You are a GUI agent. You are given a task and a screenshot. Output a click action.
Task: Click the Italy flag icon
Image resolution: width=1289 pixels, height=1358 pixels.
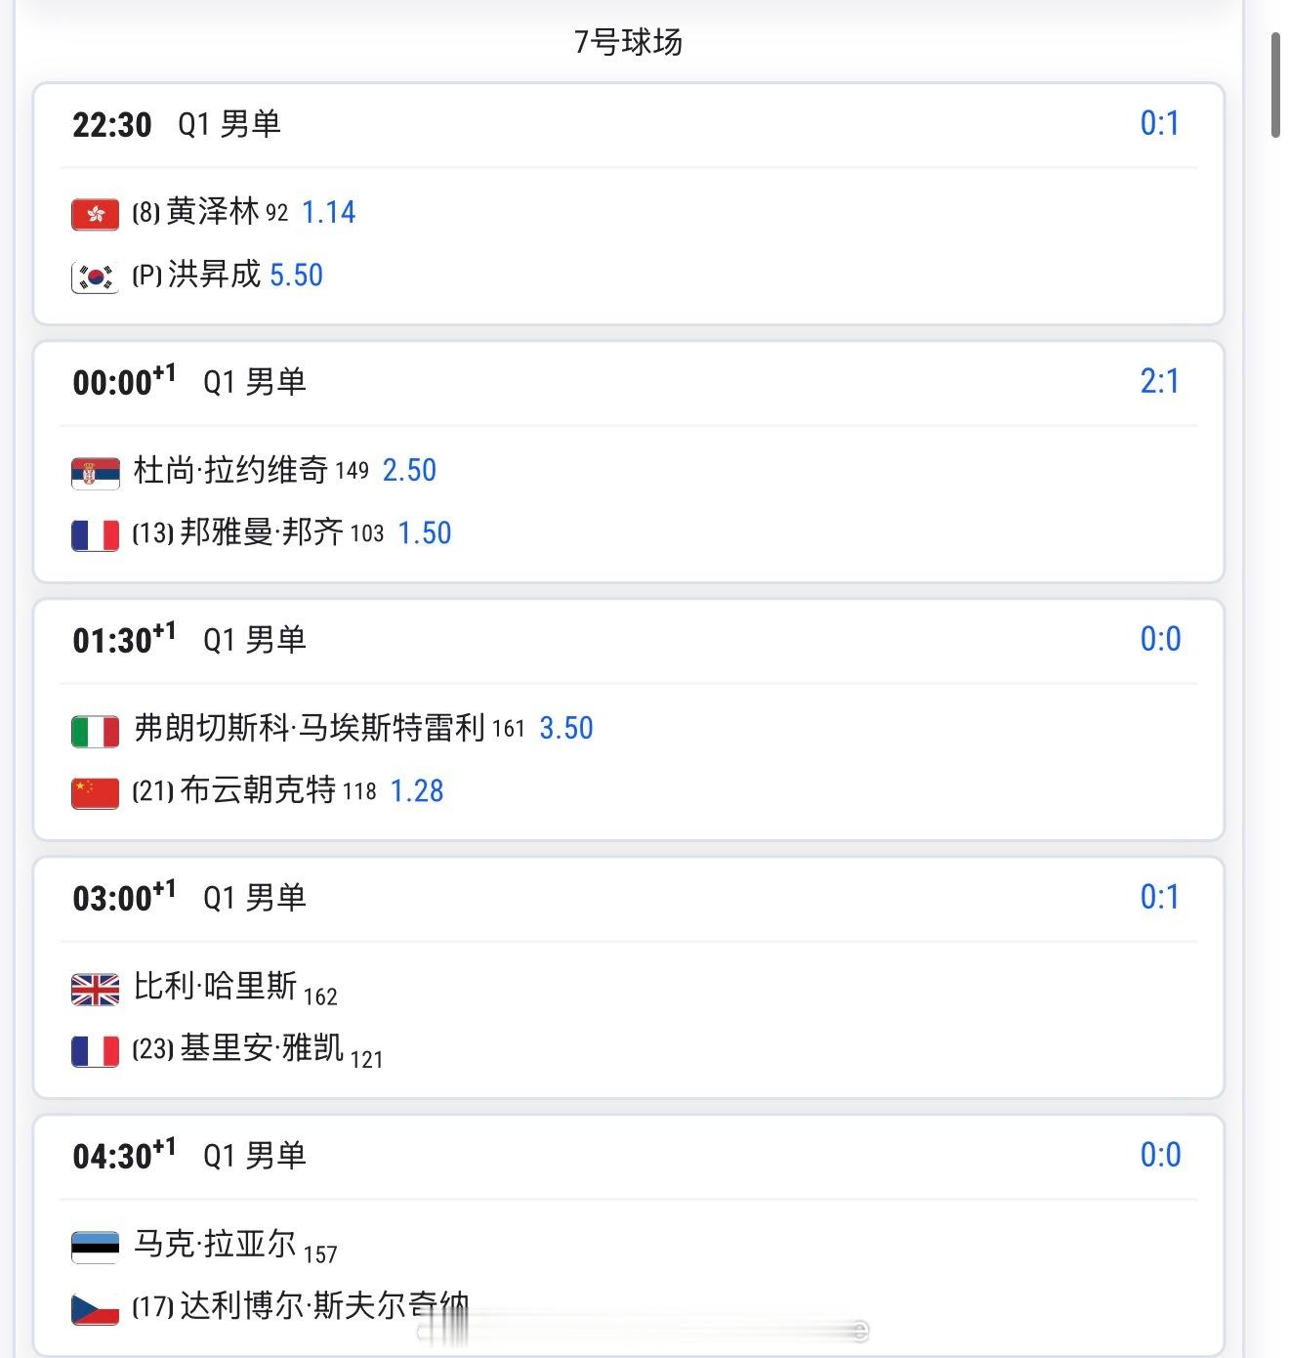pos(96,731)
